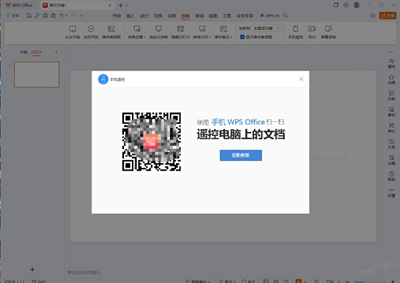Toggle the 显示演讲者视图 checkbox

(x=242, y=37)
